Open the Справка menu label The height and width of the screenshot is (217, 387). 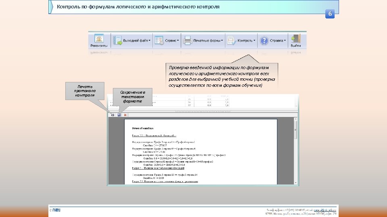277,41
